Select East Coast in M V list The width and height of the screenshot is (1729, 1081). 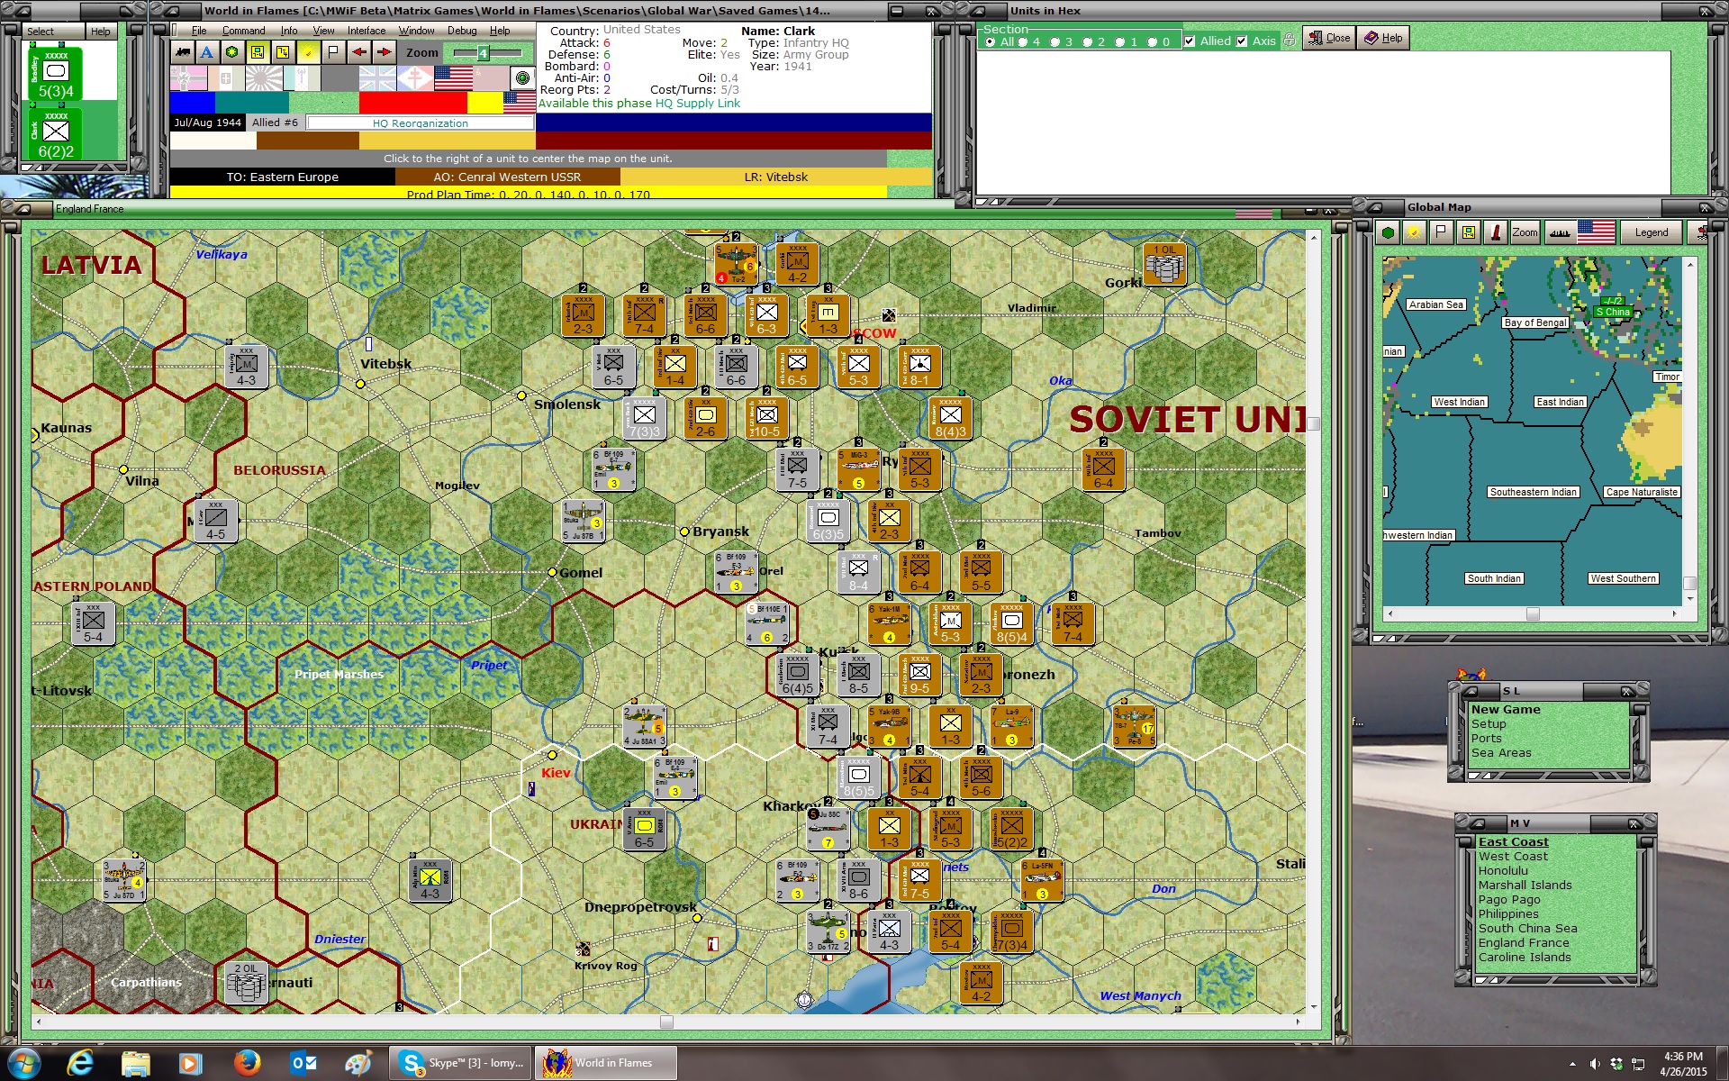1513,841
